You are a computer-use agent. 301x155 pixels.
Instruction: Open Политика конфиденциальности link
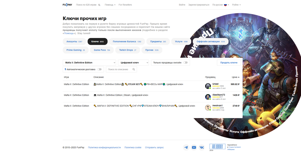pyautogui.click(x=104, y=148)
